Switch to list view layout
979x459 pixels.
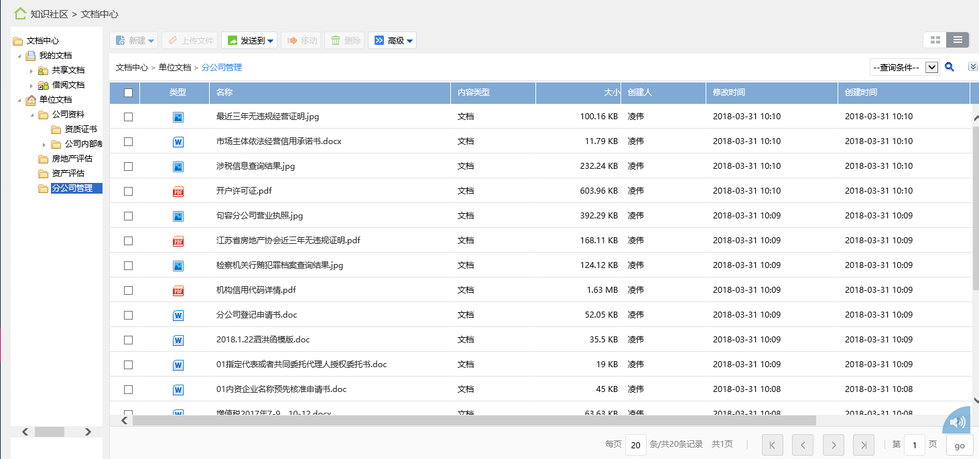(958, 40)
